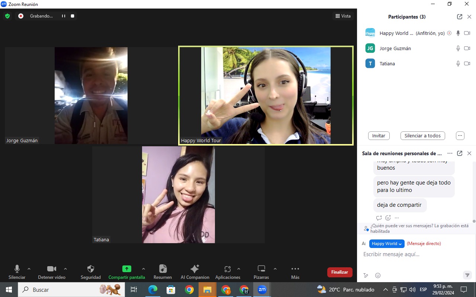
Task: Expand share screen options arrow
Action: [x=144, y=269]
